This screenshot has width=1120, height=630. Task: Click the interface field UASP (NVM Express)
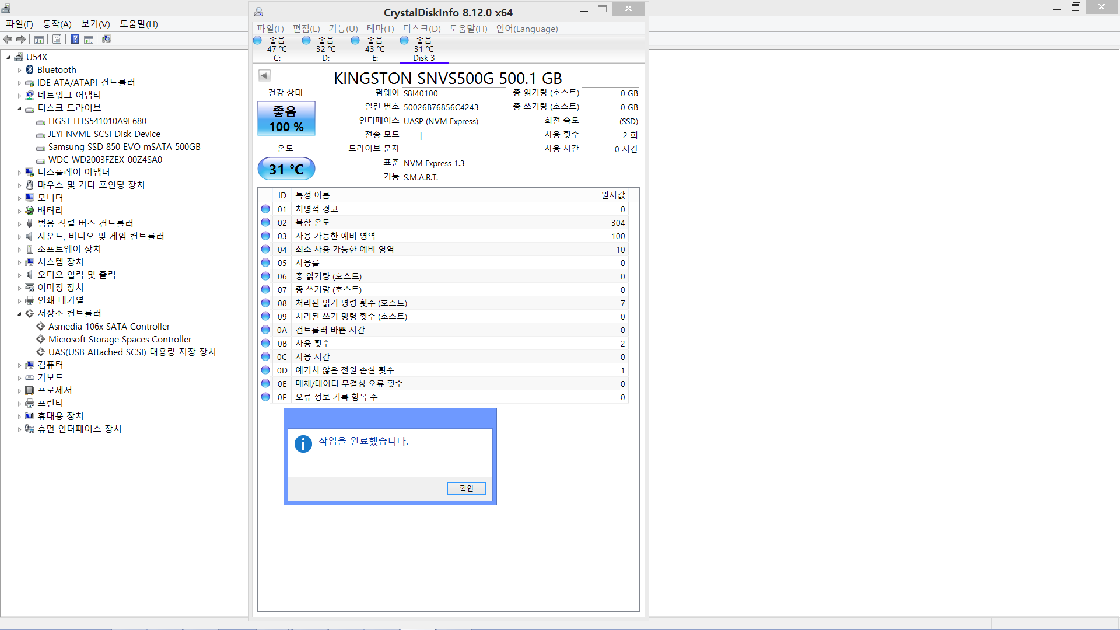click(x=454, y=121)
